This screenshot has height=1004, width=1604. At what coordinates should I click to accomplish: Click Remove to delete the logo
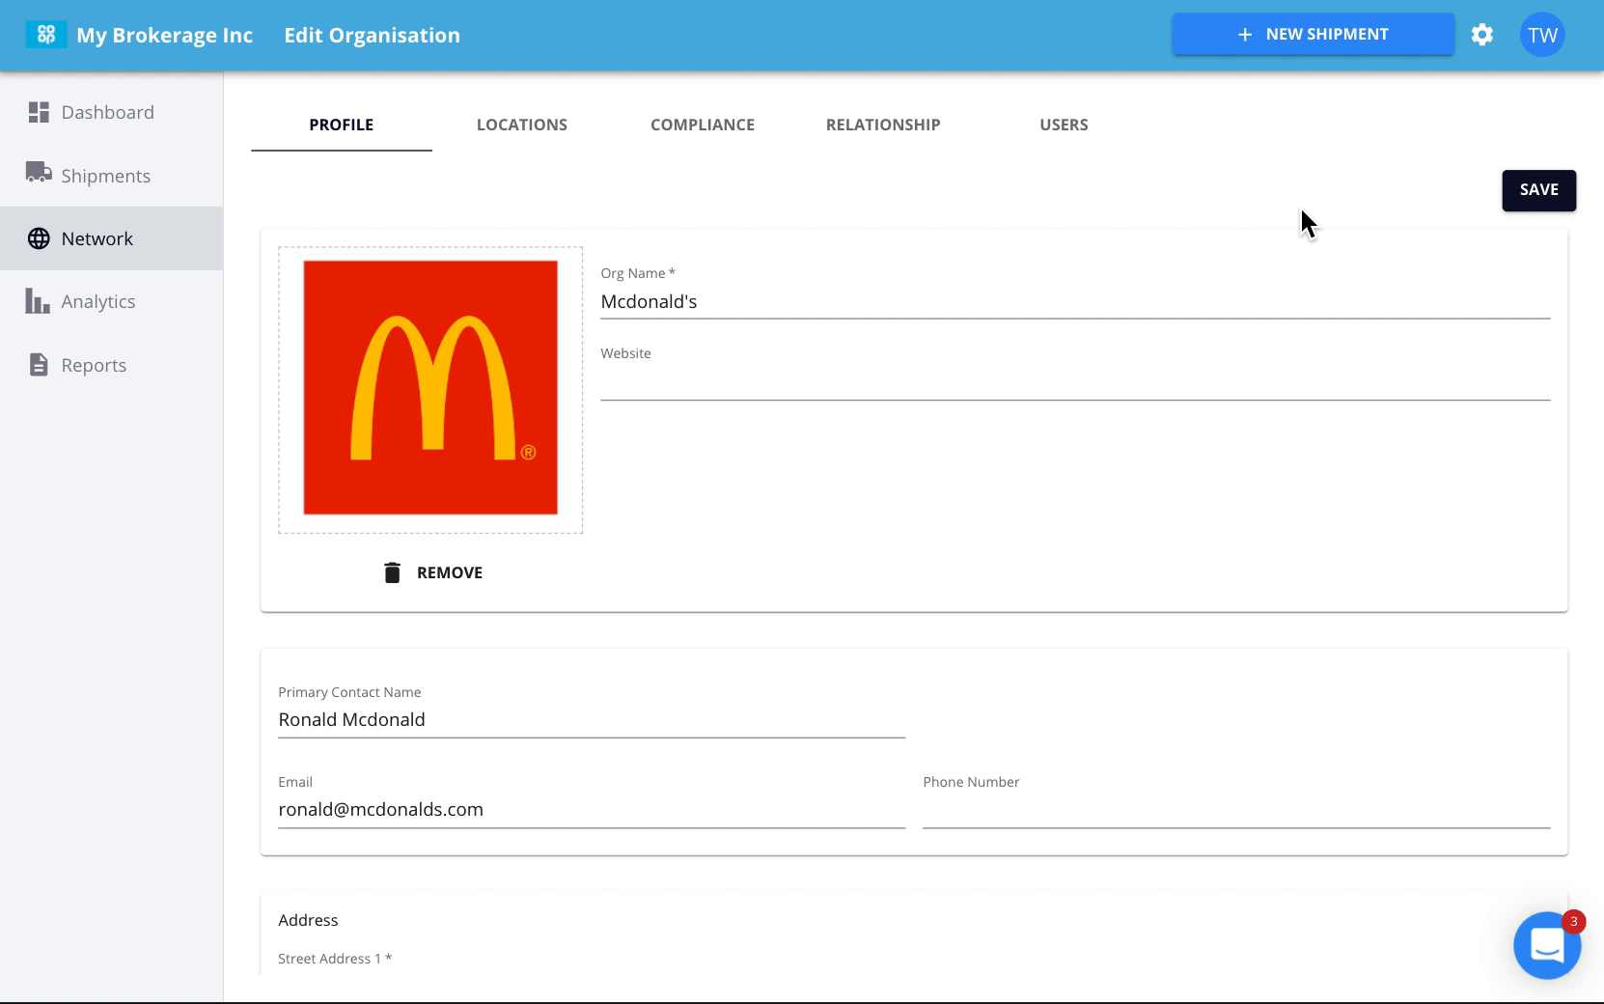[x=432, y=572]
